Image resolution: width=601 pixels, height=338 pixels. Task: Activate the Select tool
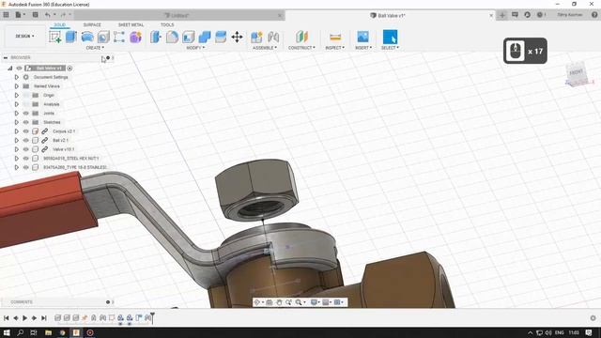point(391,37)
